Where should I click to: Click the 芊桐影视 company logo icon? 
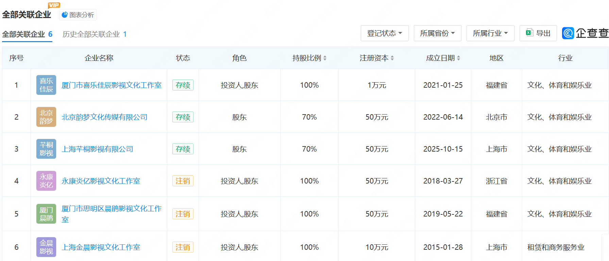point(46,149)
